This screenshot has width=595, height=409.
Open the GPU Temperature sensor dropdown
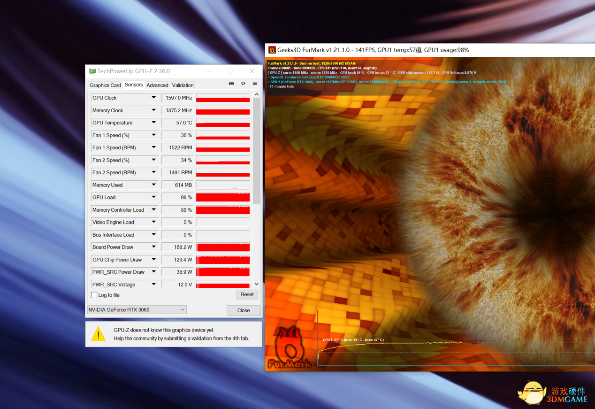tap(153, 123)
